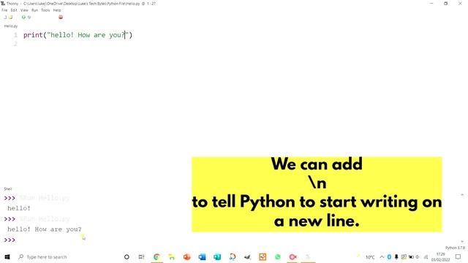Click the Bluetooth tray icon
This screenshot has height=263, width=468.
pyautogui.click(x=389, y=256)
